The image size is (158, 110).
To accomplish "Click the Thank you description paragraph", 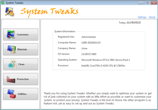I will pyautogui.click(x=97, y=98).
